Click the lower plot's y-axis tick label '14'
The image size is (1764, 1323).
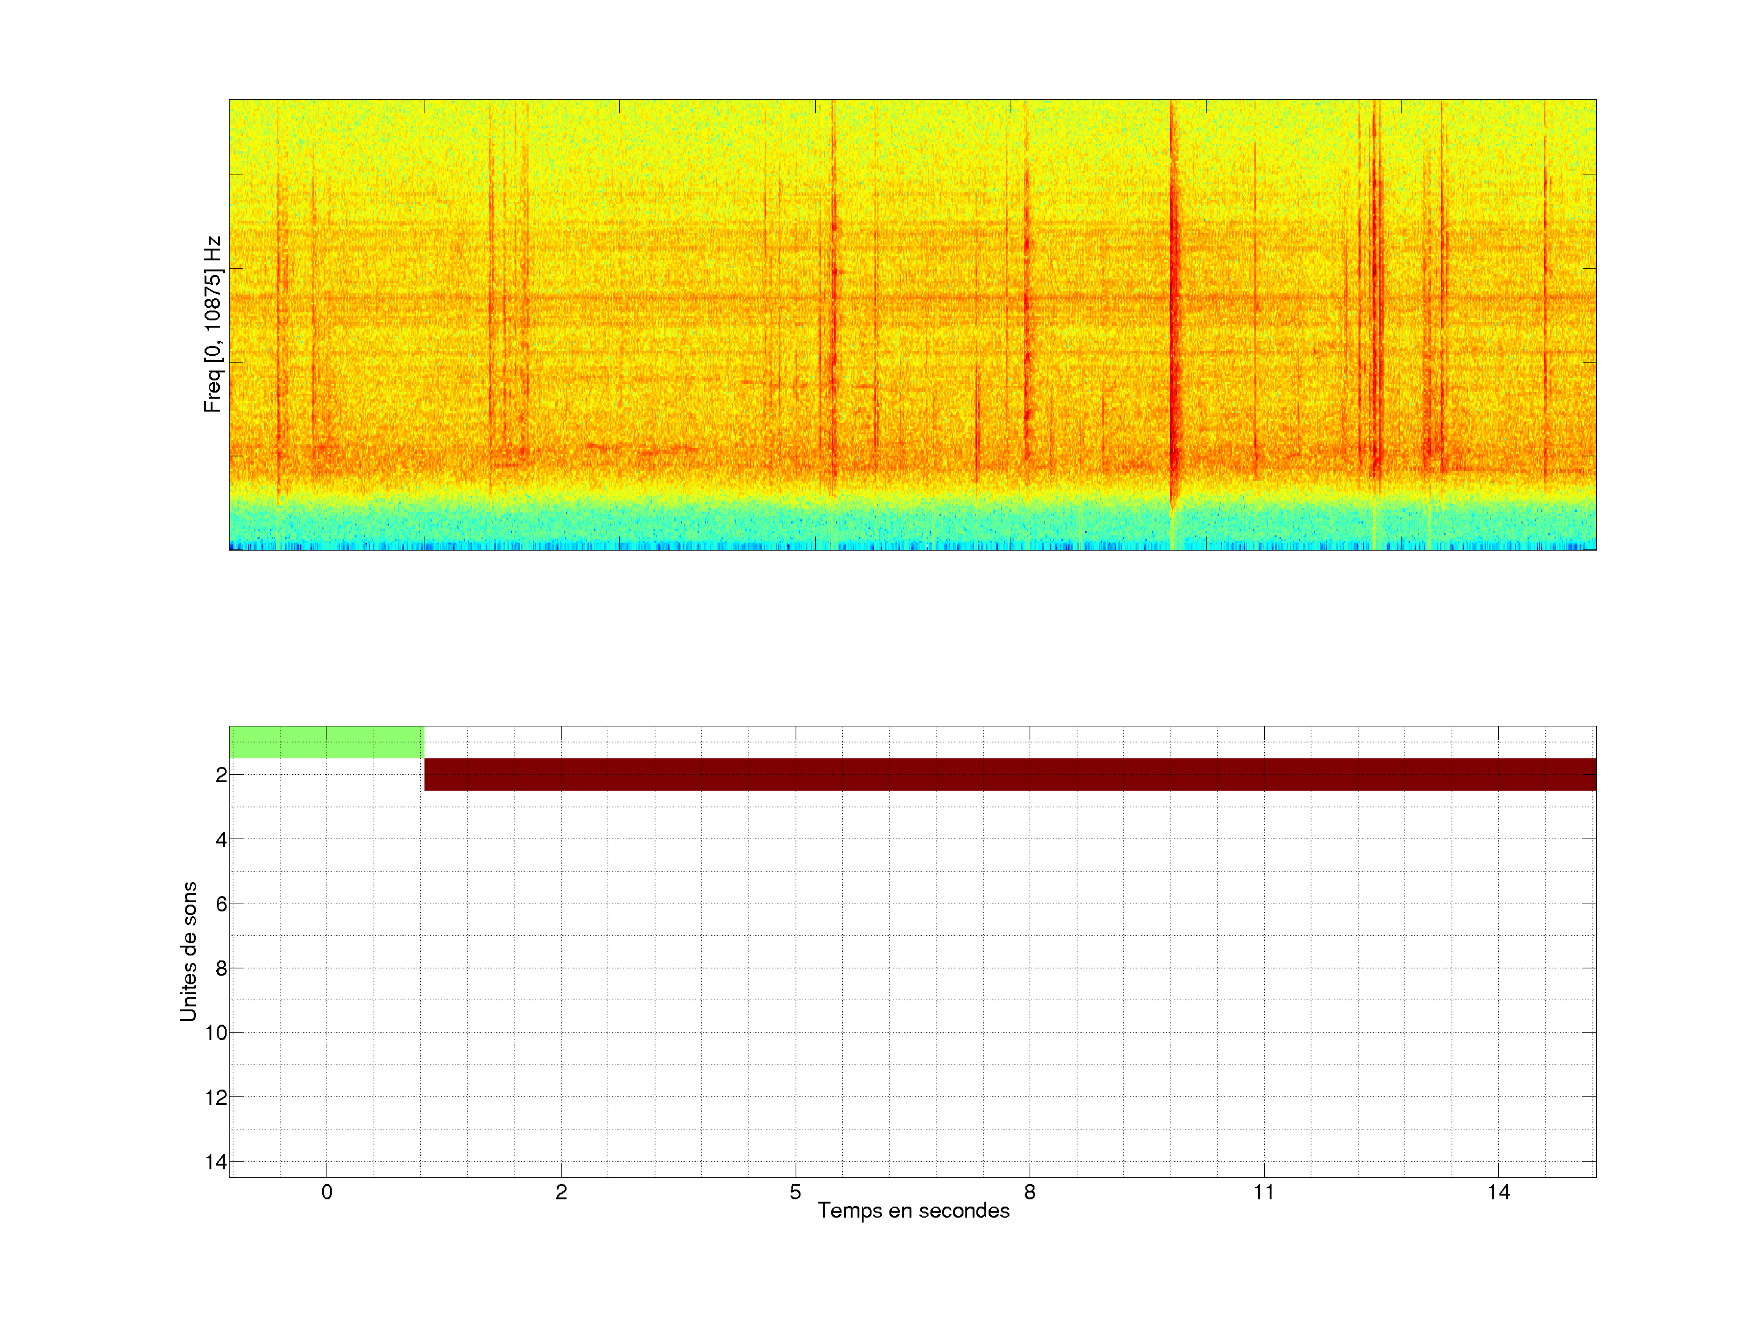click(216, 1162)
